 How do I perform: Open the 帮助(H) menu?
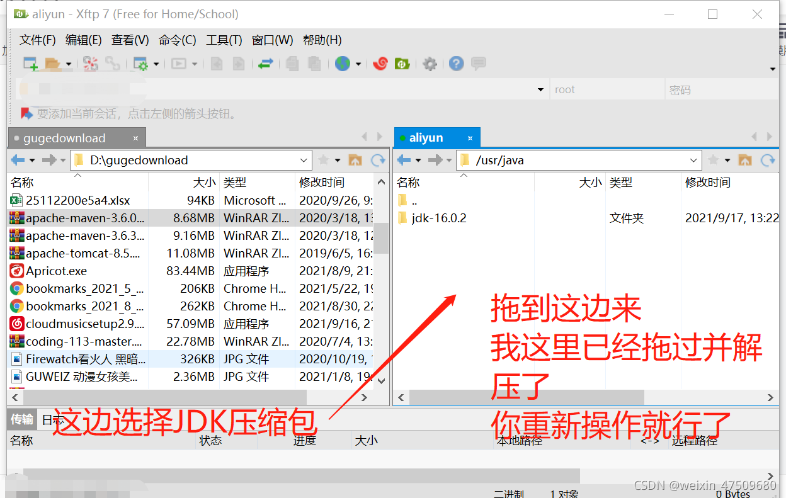click(322, 40)
